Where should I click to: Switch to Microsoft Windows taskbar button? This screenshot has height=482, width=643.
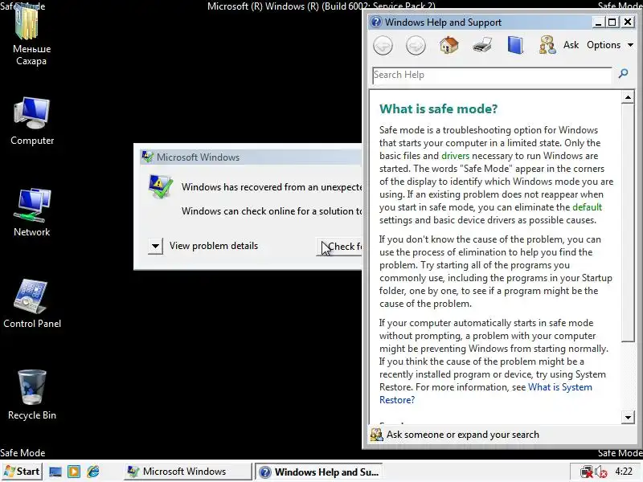(x=187, y=472)
